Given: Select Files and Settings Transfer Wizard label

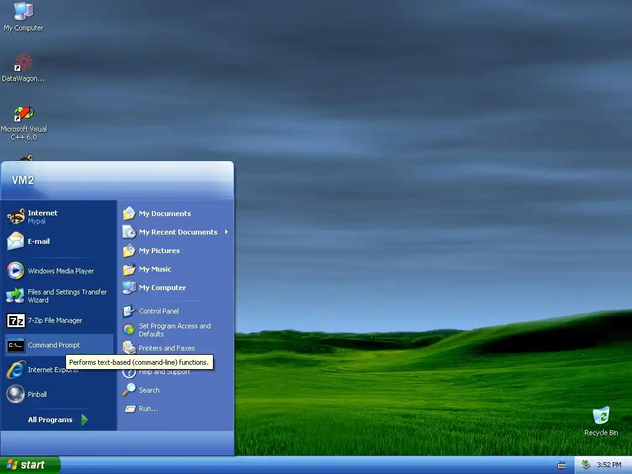Looking at the screenshot, I should pyautogui.click(x=67, y=296).
